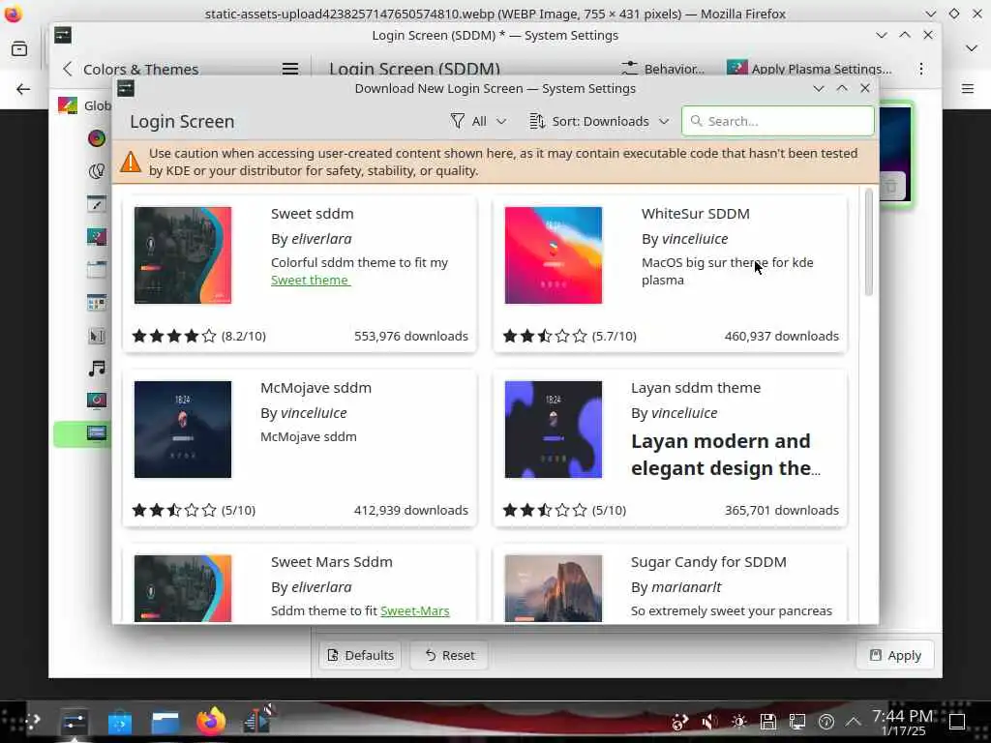Open the WhiteSur SDDM theme thumbnail

click(x=553, y=255)
